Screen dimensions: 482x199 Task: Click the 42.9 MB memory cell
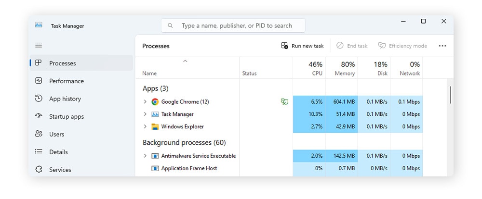tap(342, 126)
